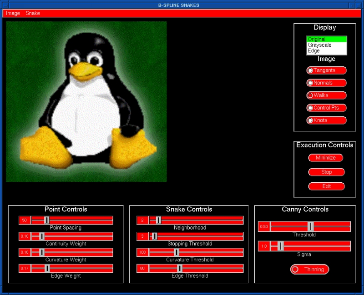Toggle Control Pts visibility
This screenshot has width=364, height=295.
pyautogui.click(x=326, y=108)
